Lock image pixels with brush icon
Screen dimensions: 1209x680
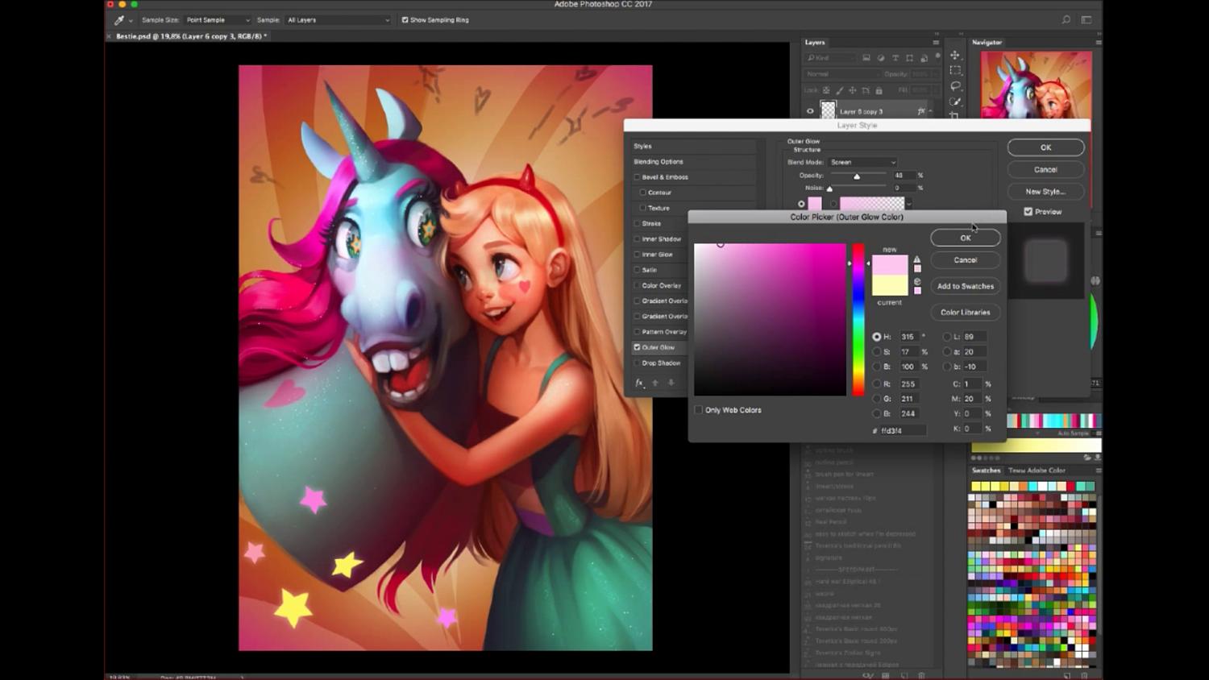(839, 90)
